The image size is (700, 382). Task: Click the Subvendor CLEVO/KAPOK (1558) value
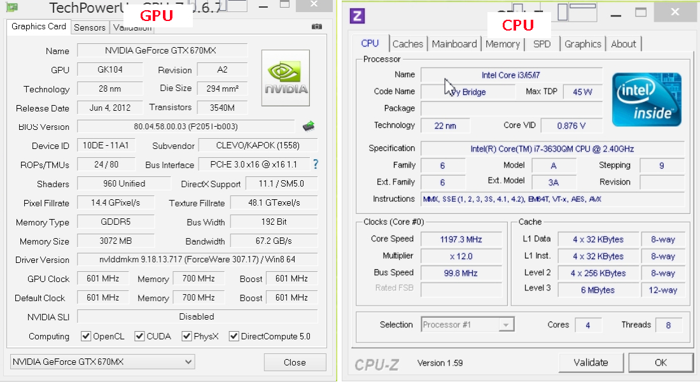(x=258, y=145)
